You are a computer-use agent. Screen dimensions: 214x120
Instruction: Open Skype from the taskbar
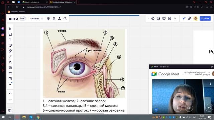pos(31,117)
